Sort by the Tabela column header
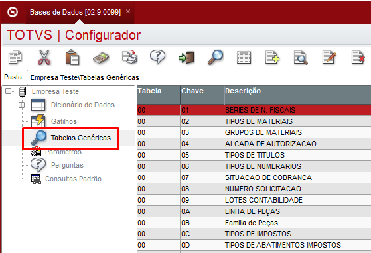 (x=159, y=95)
